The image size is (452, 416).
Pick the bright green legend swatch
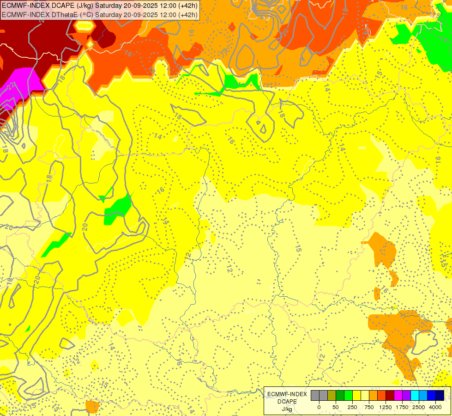click(x=348, y=396)
